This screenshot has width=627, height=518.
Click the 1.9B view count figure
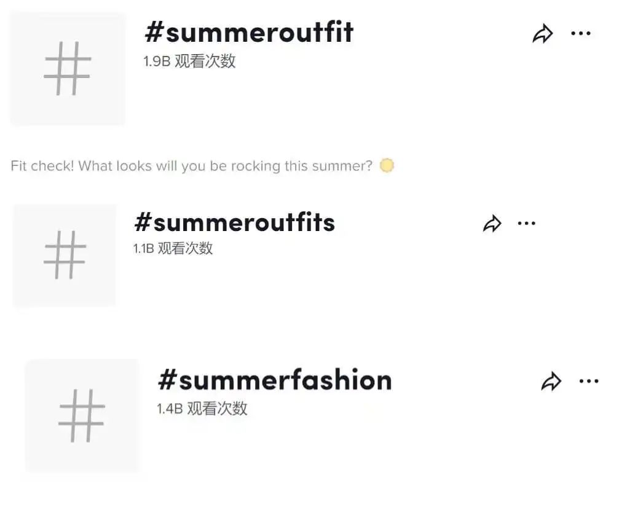tap(156, 61)
